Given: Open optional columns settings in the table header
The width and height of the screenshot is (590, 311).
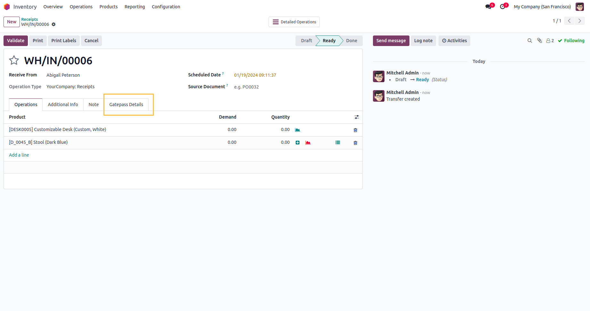Looking at the screenshot, I should click(x=357, y=117).
